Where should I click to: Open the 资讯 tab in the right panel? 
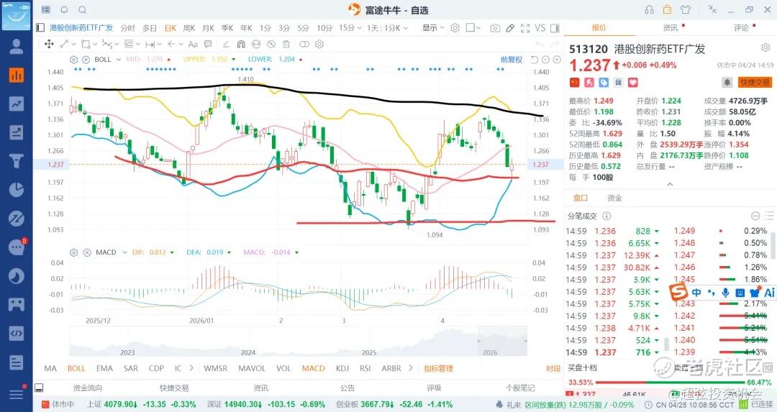[x=671, y=28]
